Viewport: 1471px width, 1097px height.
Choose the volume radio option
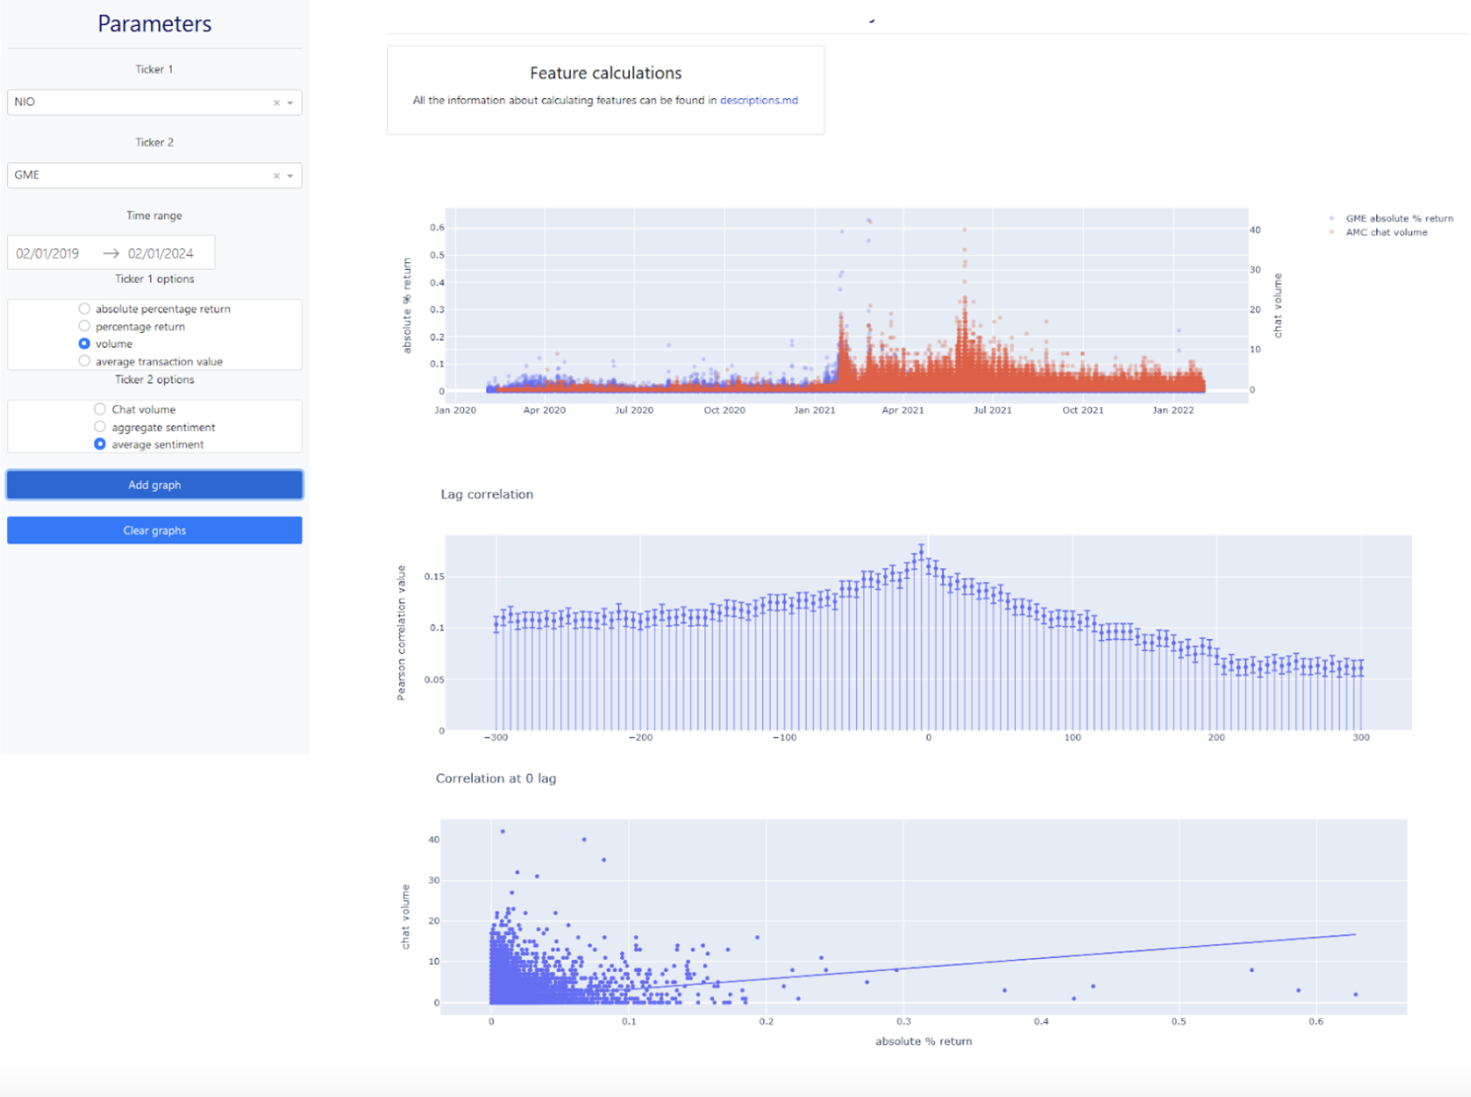point(85,343)
